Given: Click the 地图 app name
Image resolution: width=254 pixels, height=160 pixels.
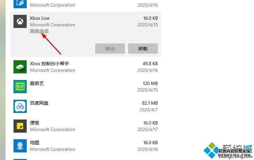Looking at the screenshot, I should 35,143.
